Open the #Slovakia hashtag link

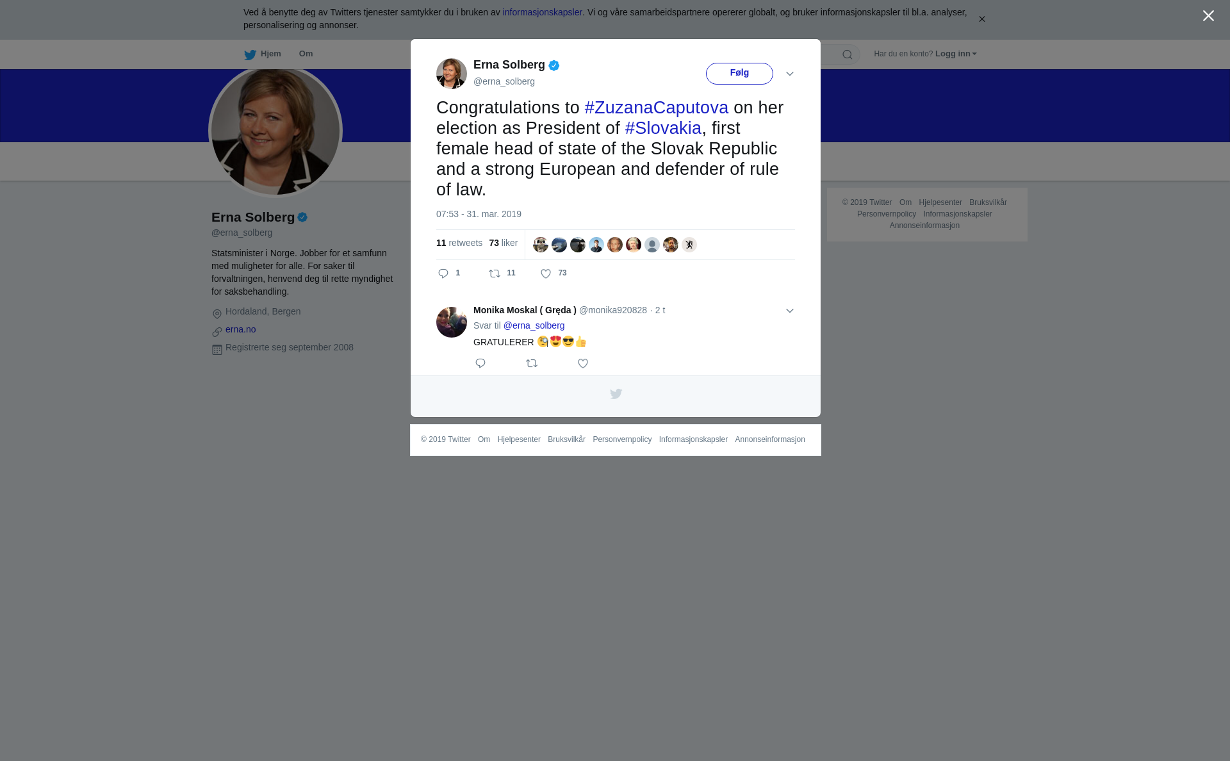pos(663,128)
